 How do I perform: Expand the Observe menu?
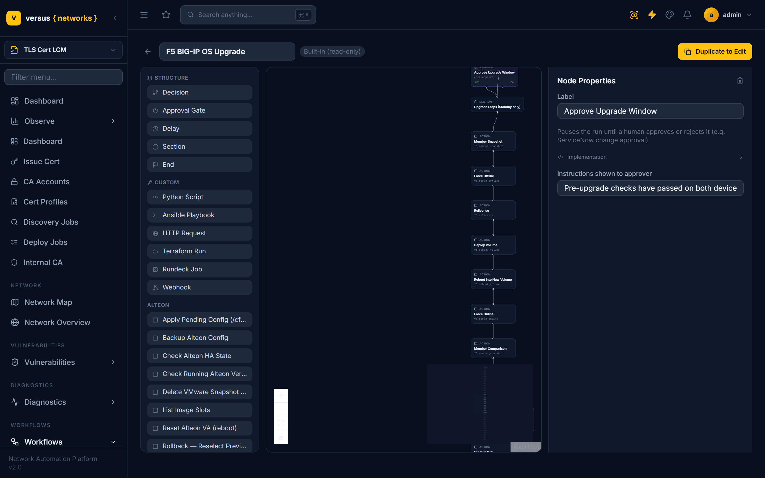coord(63,121)
